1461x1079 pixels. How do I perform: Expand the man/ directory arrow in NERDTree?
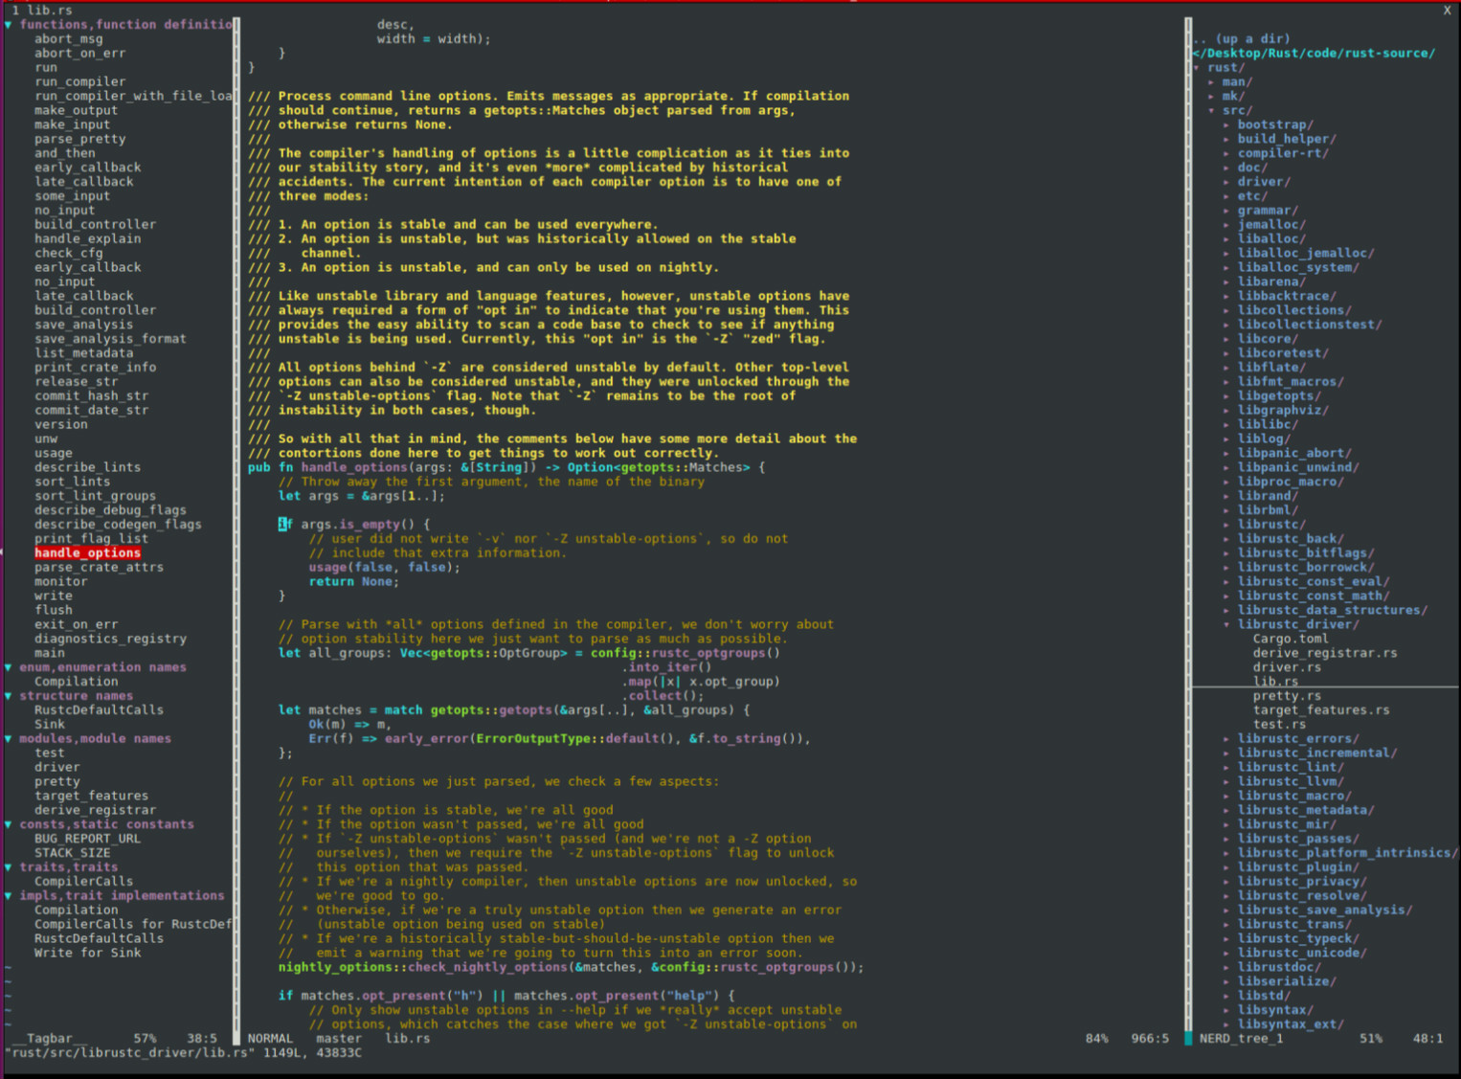point(1211,82)
